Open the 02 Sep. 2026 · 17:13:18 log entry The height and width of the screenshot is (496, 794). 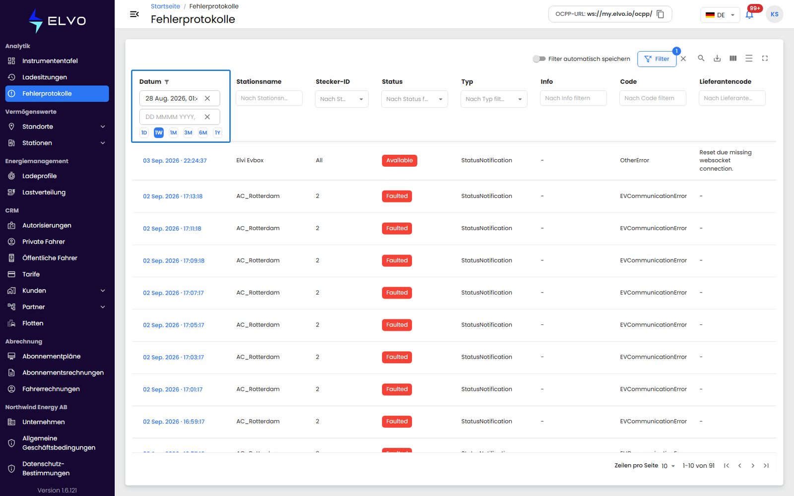[173, 196]
